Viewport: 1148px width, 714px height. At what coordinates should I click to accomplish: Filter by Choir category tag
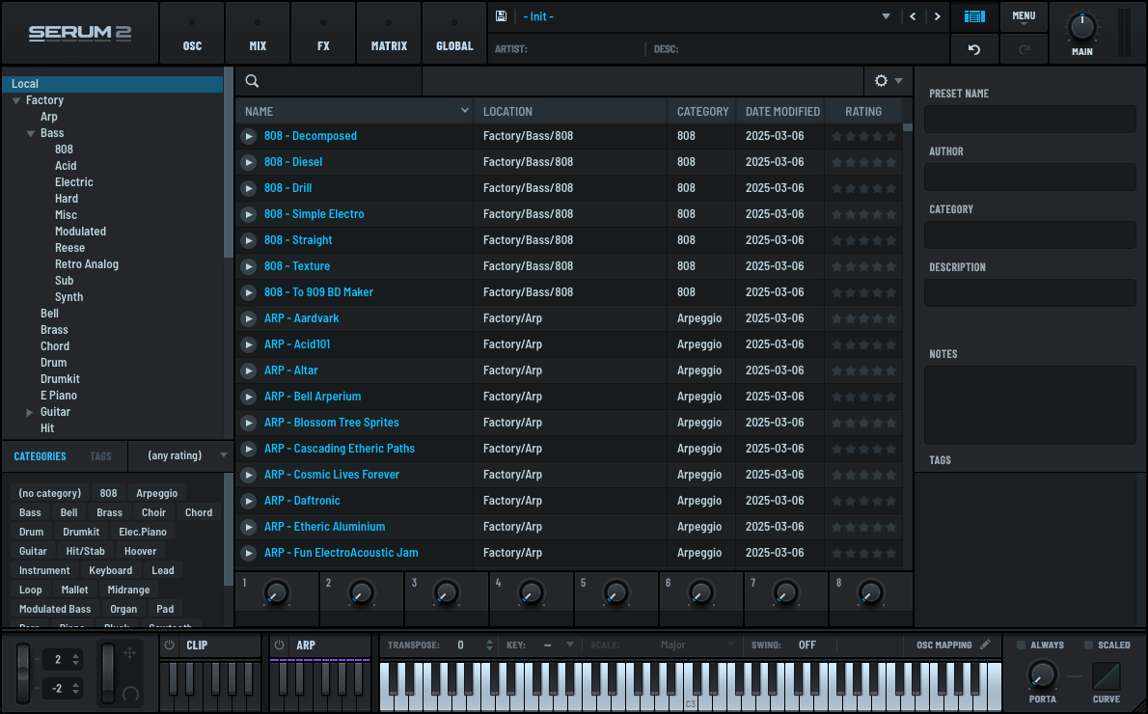pyautogui.click(x=153, y=512)
